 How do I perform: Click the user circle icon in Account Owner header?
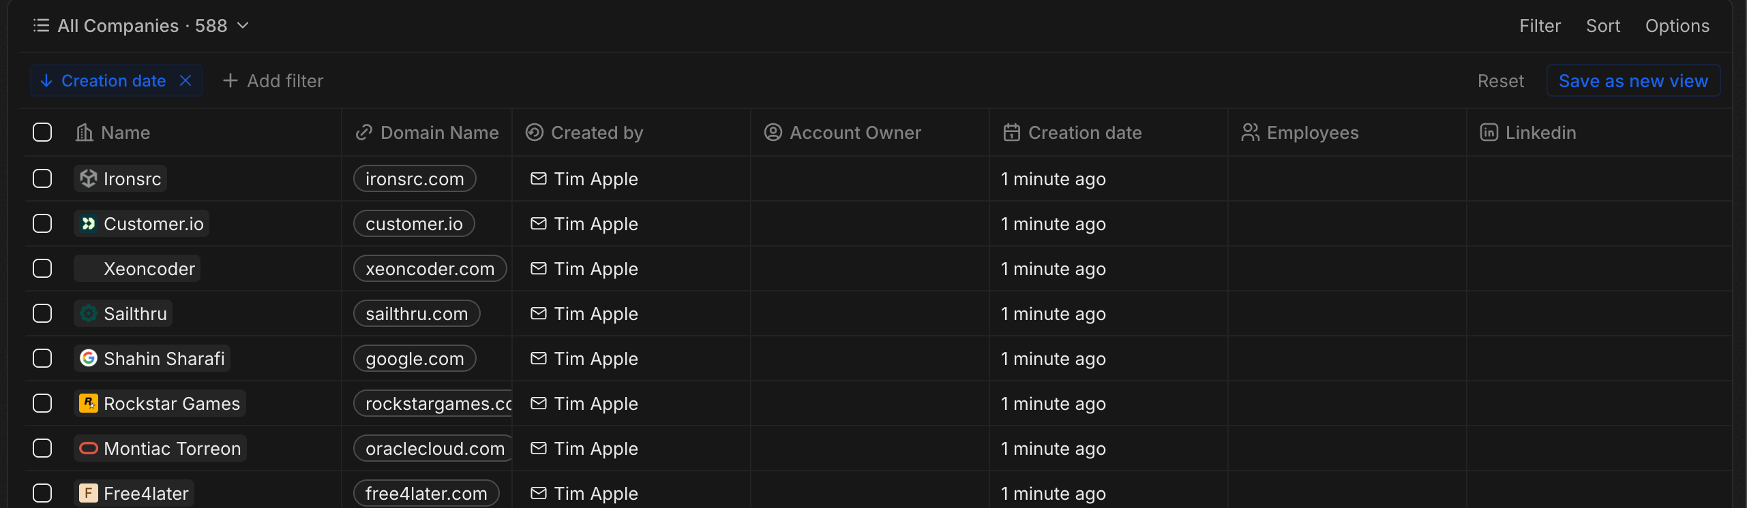pyautogui.click(x=773, y=132)
